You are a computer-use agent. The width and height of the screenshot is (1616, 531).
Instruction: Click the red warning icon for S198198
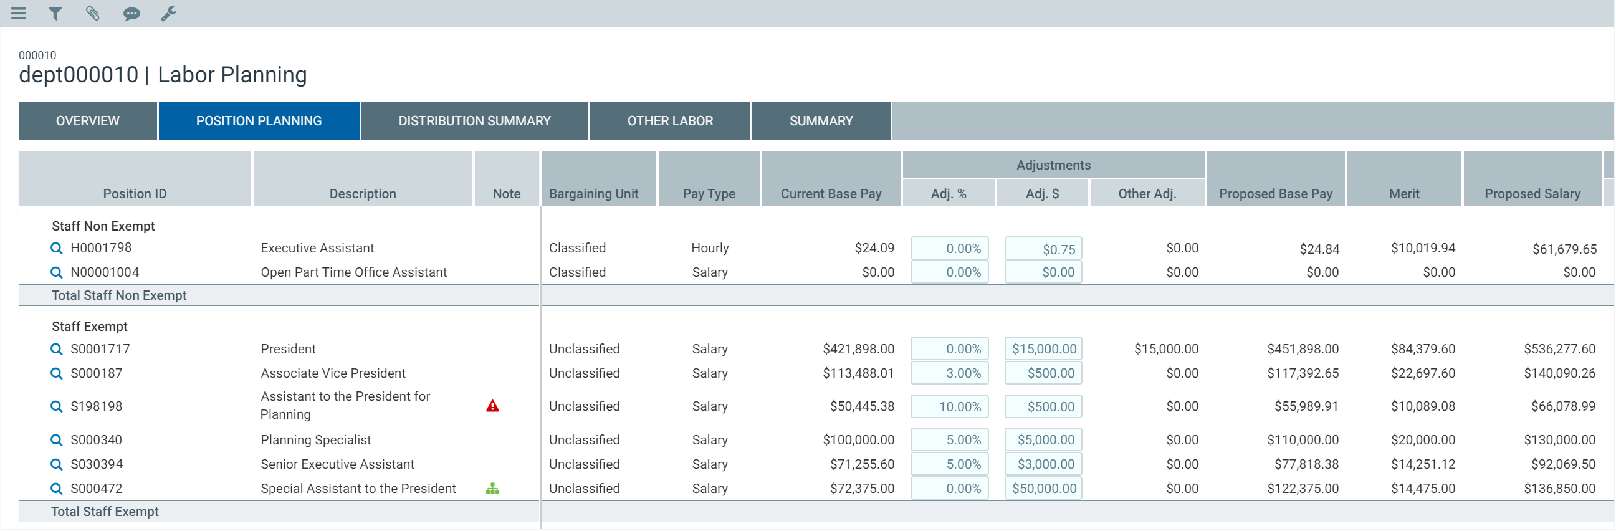click(492, 406)
